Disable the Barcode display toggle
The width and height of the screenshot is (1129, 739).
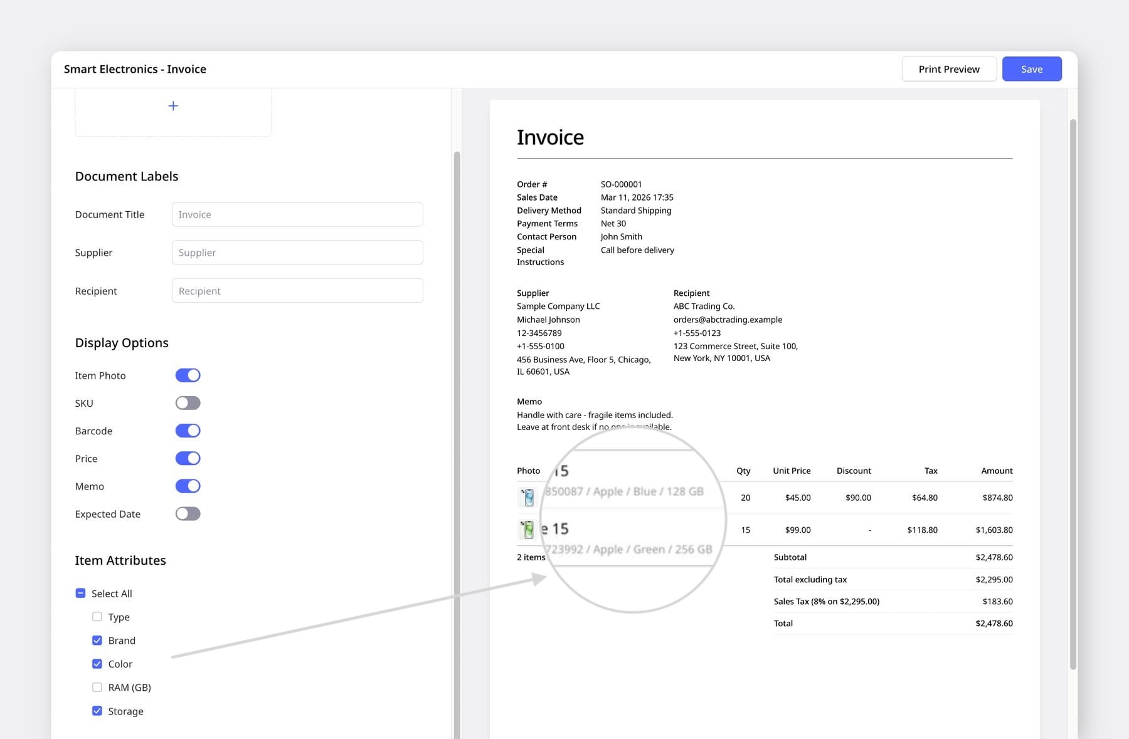187,431
